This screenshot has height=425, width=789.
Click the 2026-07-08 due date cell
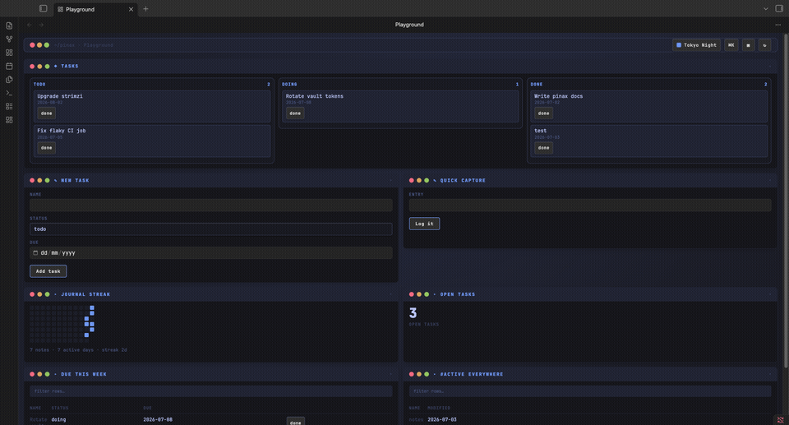pos(158,420)
